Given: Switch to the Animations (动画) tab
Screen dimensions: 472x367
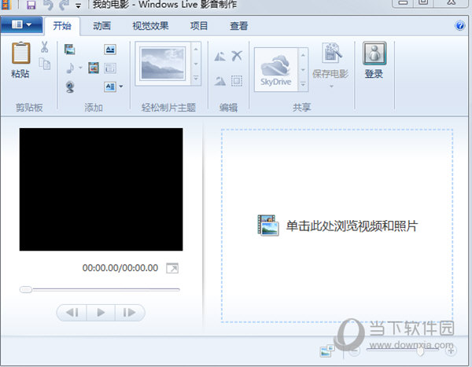Looking at the screenshot, I should coord(101,26).
